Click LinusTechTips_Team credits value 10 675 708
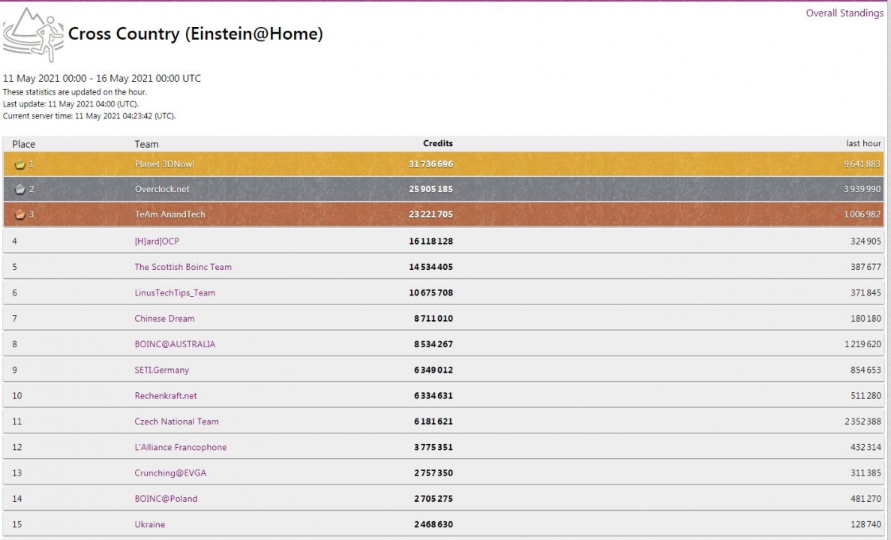Image resolution: width=891 pixels, height=540 pixels. click(x=430, y=293)
